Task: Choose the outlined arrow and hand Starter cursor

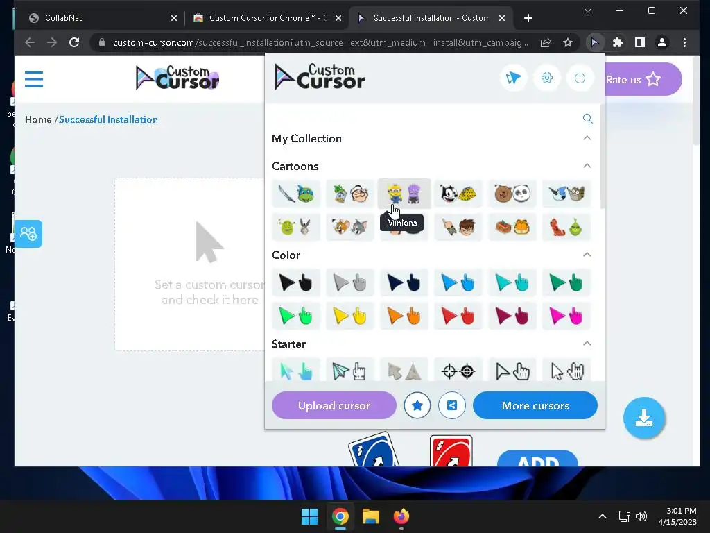Action: (512, 371)
